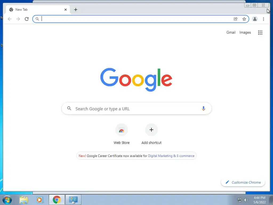Open the Web Store shortcut
273x205 pixels.
(x=122, y=134)
